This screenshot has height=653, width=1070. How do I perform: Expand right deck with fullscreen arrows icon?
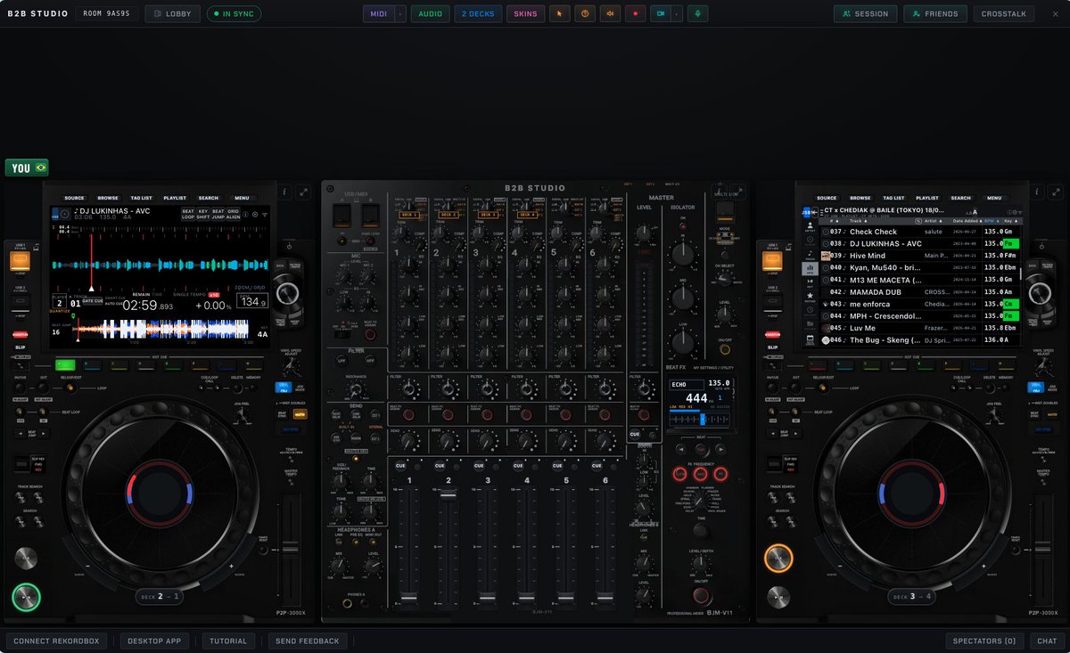1056,192
